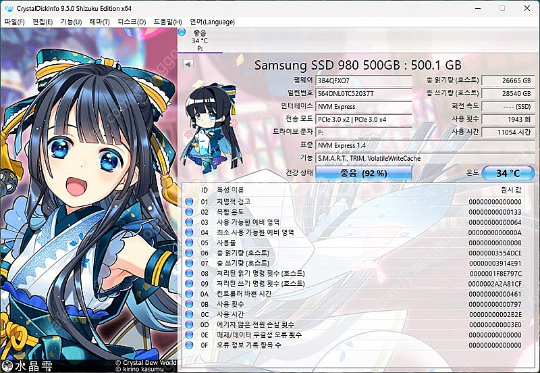Open the 디스크(D) menu
540x373 pixels.
(x=132, y=22)
